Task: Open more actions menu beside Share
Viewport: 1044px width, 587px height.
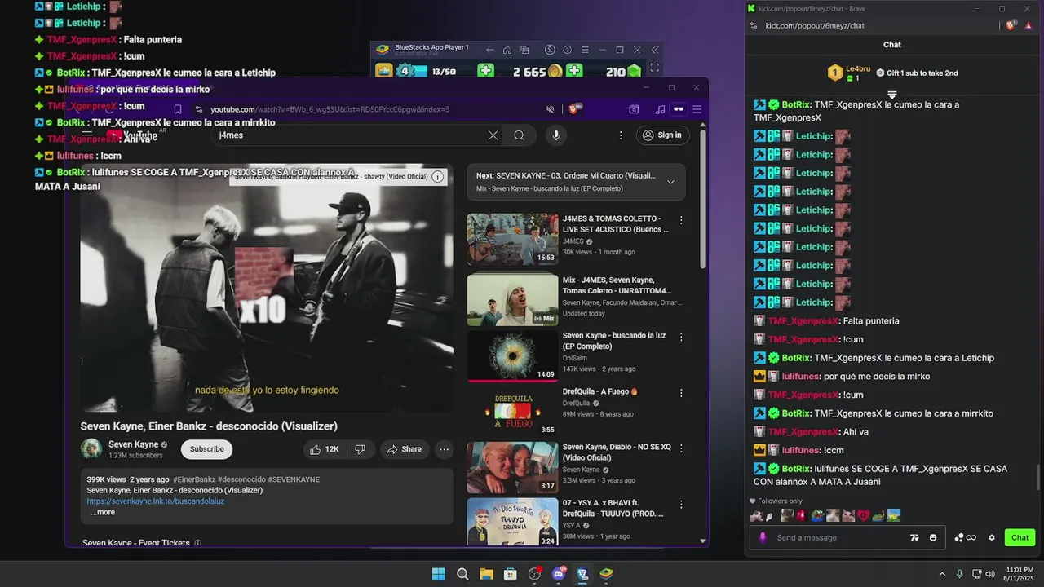Action: click(444, 449)
